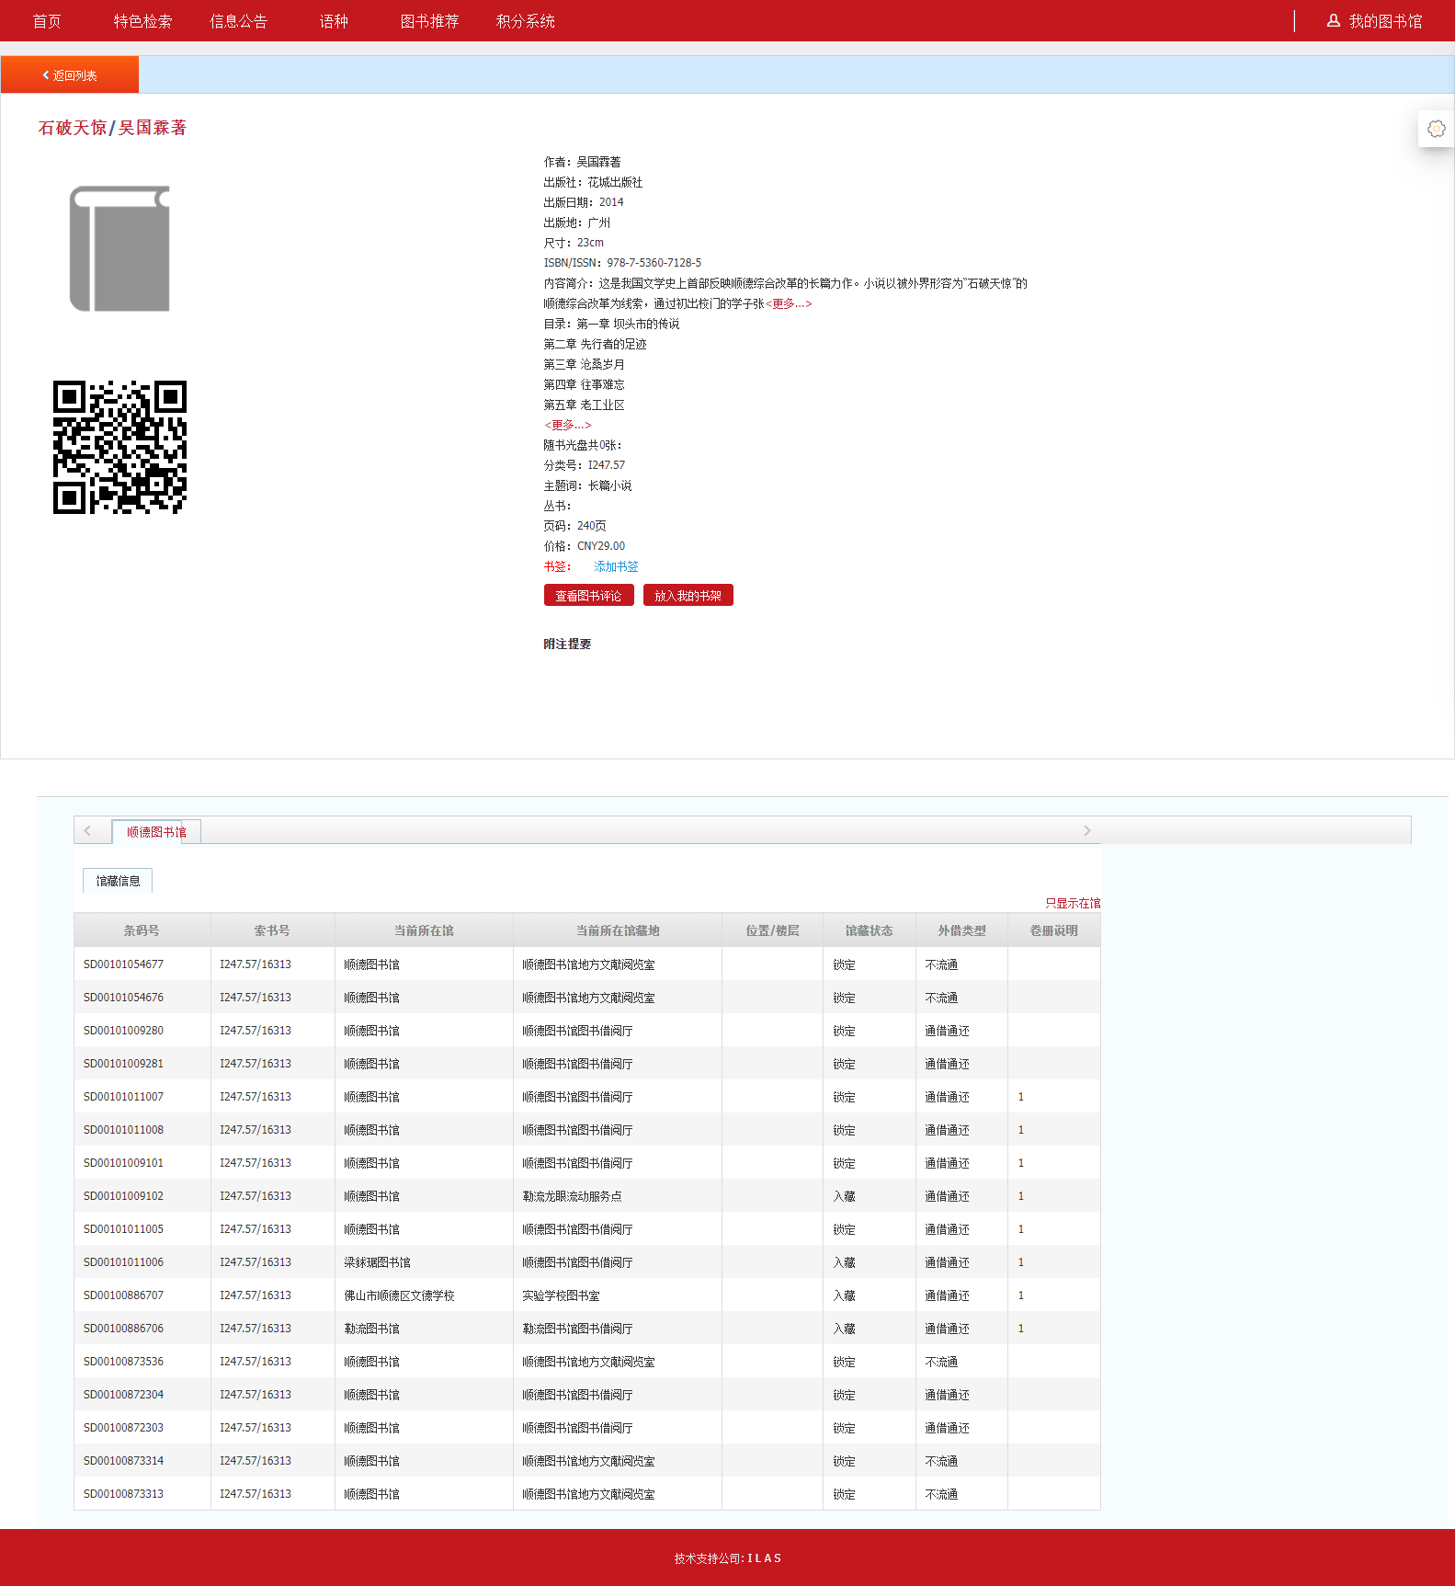Expand the table of contents <更多...> link

[x=567, y=425]
